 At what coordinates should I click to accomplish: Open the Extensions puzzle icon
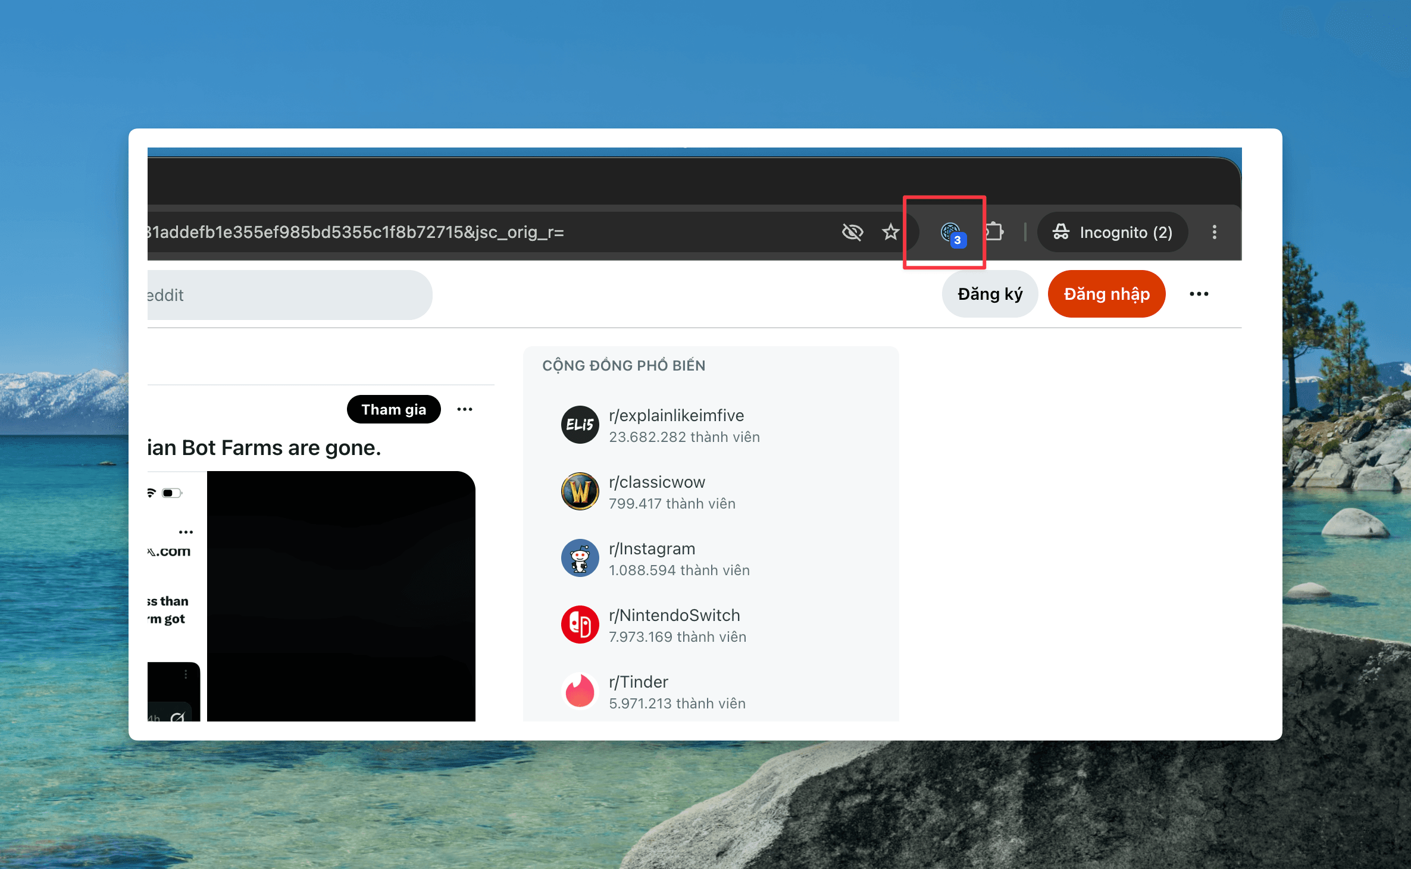click(994, 231)
